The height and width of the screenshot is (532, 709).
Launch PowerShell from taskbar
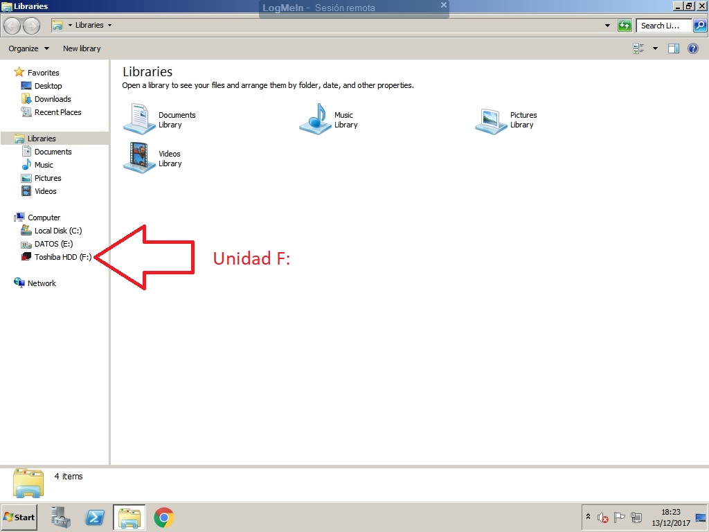[95, 517]
